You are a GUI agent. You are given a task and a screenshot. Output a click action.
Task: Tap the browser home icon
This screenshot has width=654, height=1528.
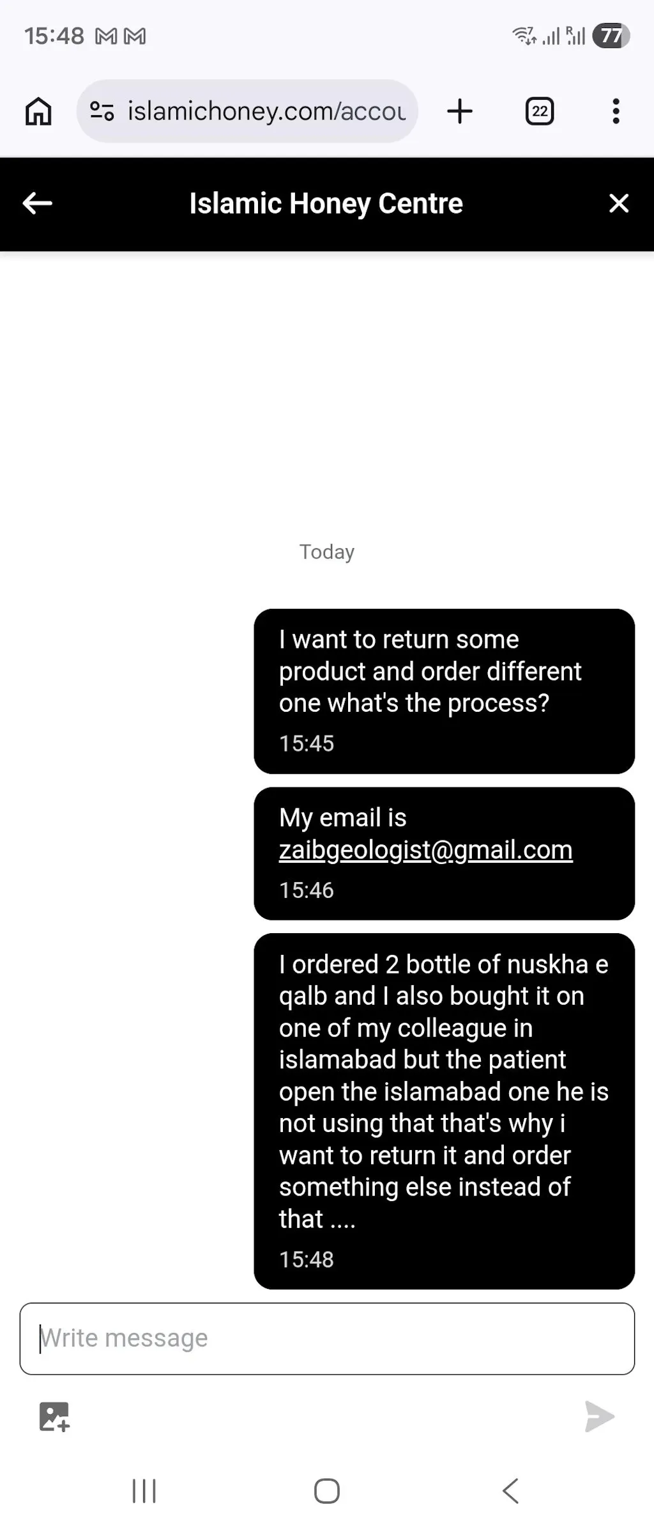(x=38, y=111)
